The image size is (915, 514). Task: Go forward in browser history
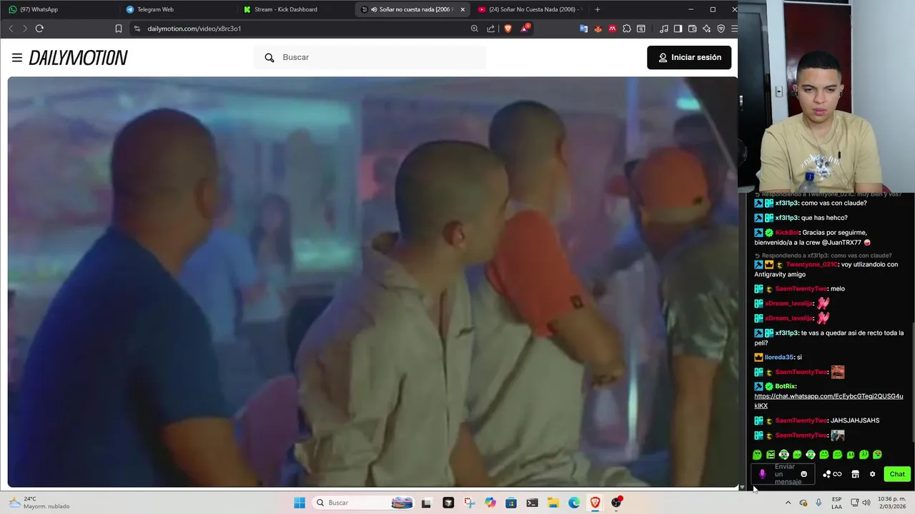(x=24, y=29)
